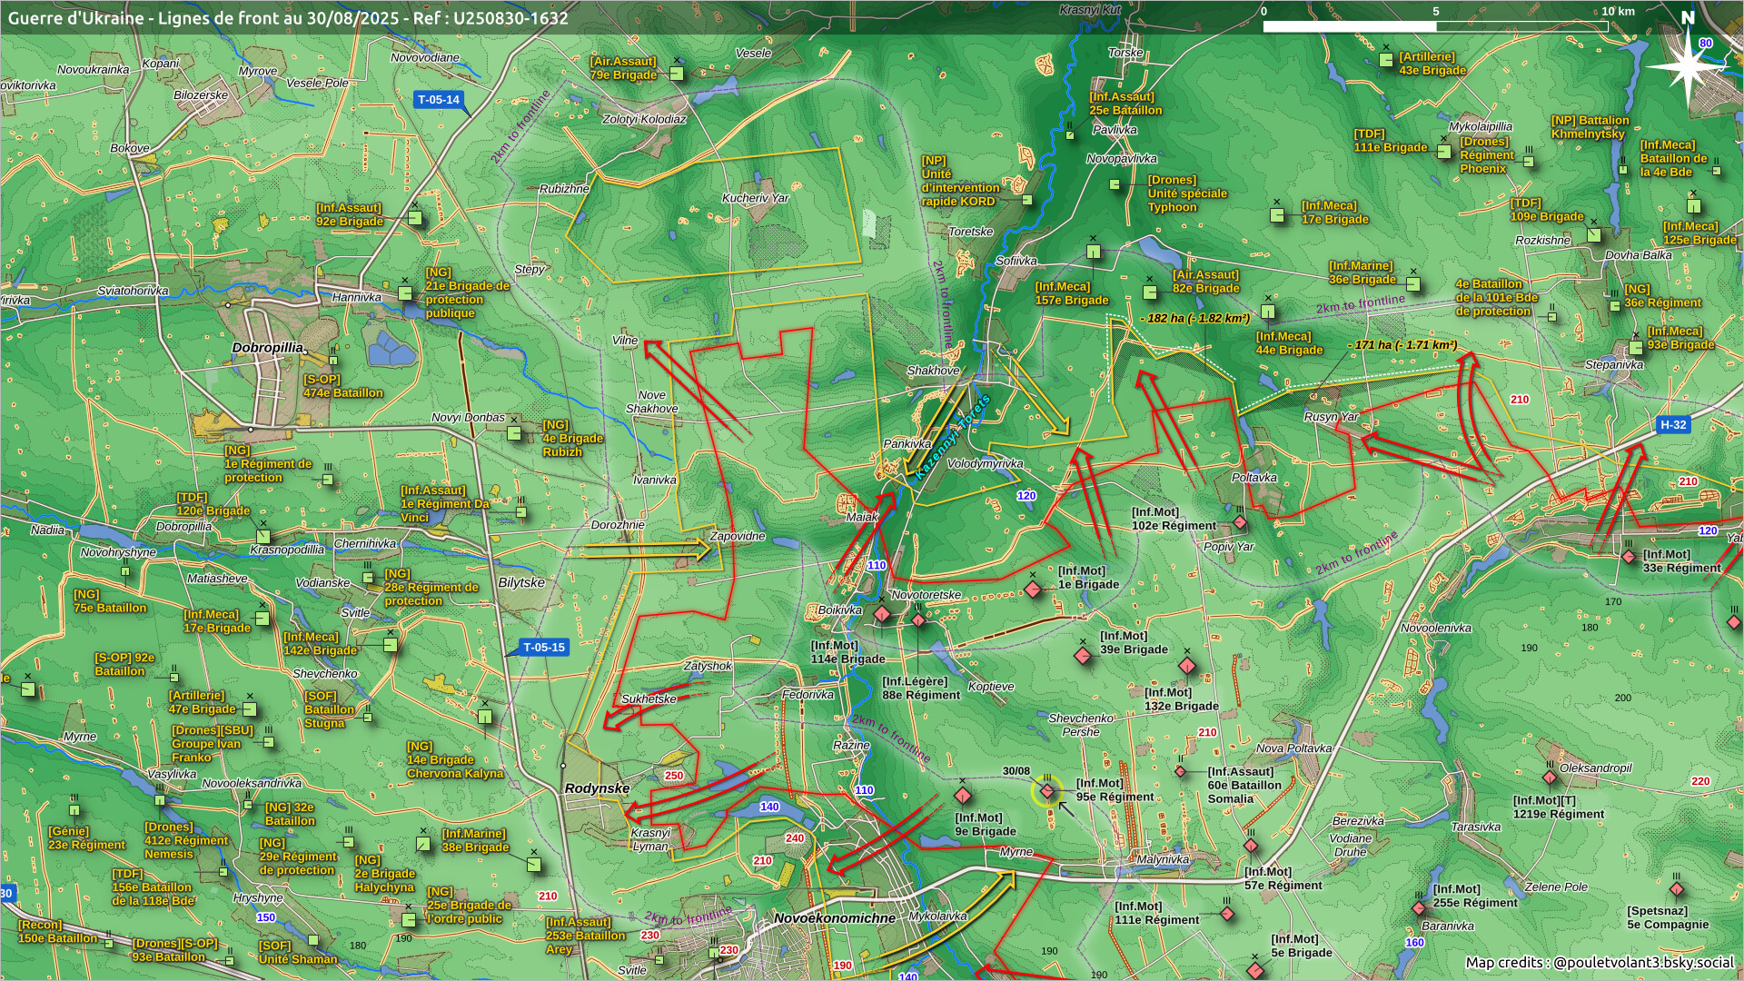Click the map title text in header

(x=288, y=17)
